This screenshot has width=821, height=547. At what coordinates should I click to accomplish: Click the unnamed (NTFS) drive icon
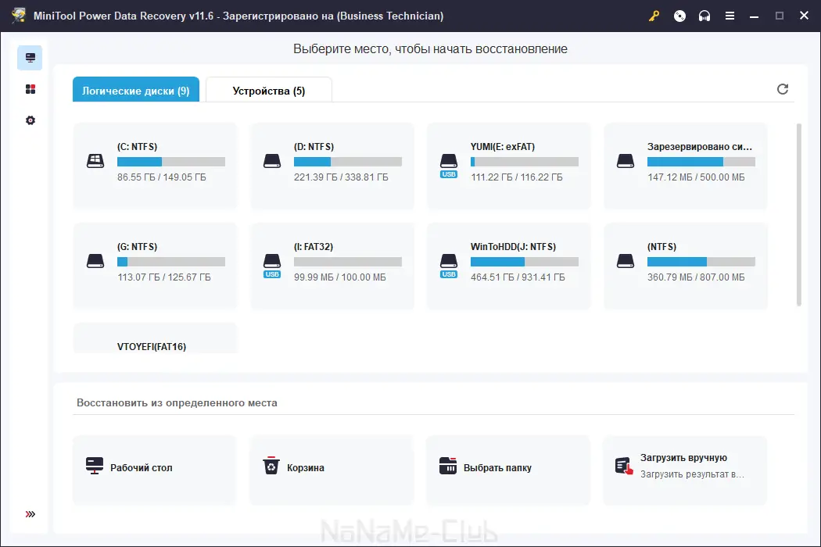coord(626,261)
